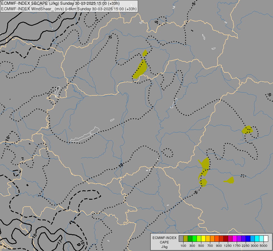Screen dimensions: 273x251
Task: Click the legend value '1250'
Action: pos(228,246)
